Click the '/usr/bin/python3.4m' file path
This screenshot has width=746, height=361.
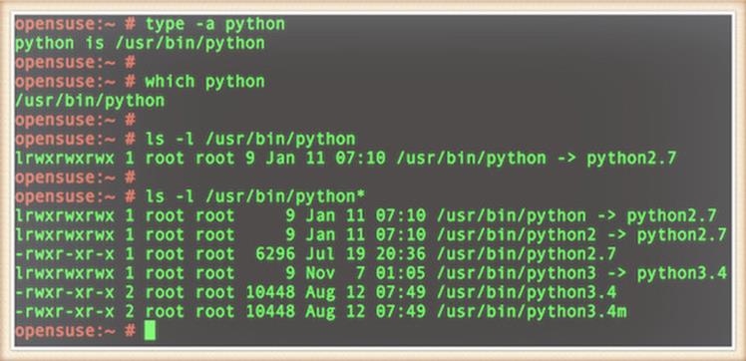coord(532,312)
